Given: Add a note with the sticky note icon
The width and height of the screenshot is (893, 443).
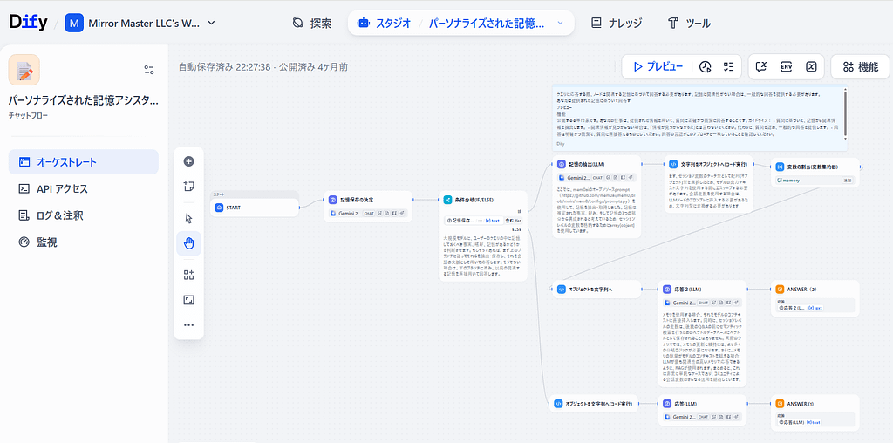Looking at the screenshot, I should [188, 186].
